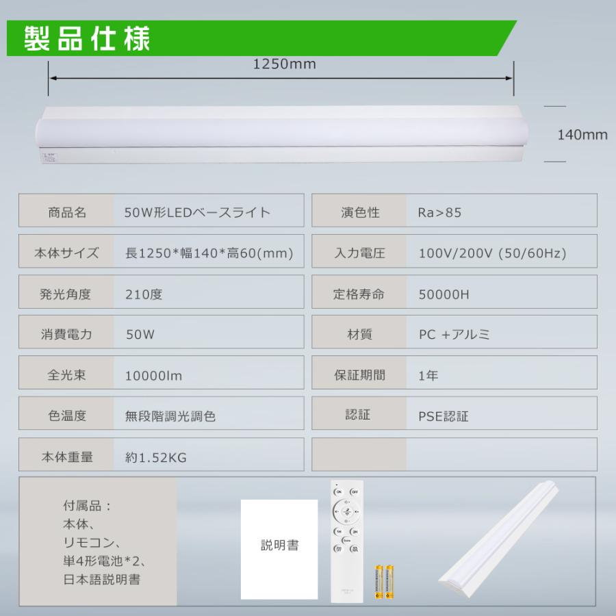Click the 無段階調光調色 value

pos(170,416)
